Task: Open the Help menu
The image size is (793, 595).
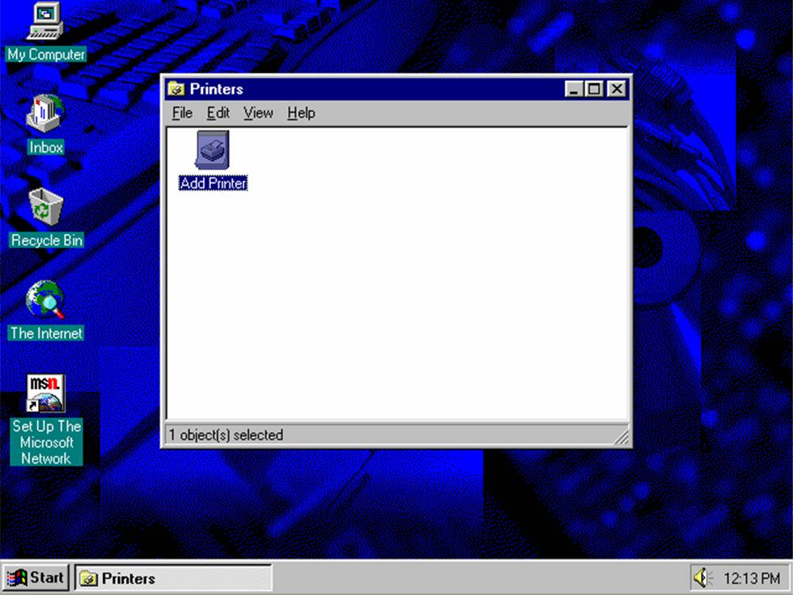Action: click(301, 113)
